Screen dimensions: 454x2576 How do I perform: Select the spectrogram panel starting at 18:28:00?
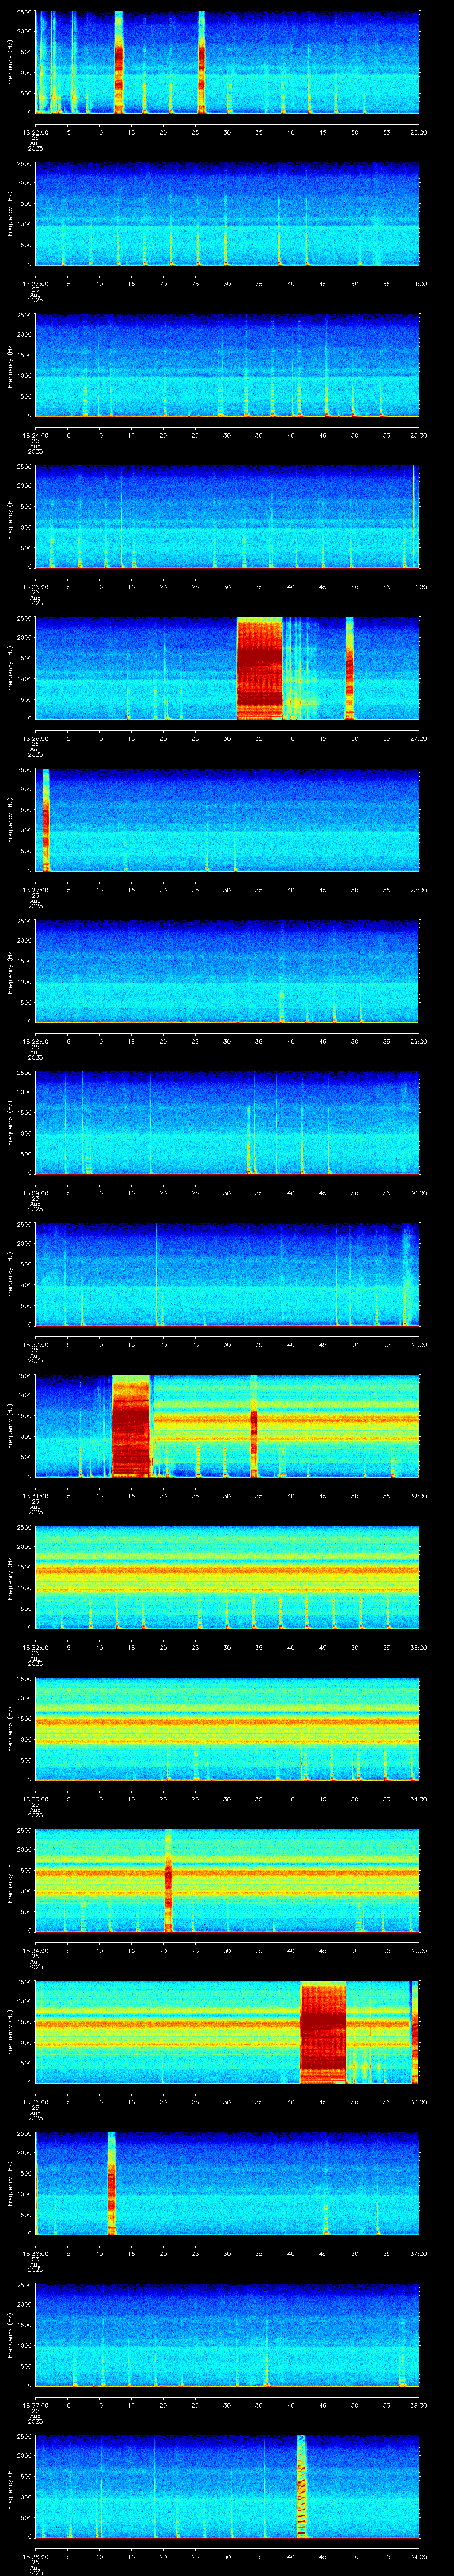[x=227, y=971]
